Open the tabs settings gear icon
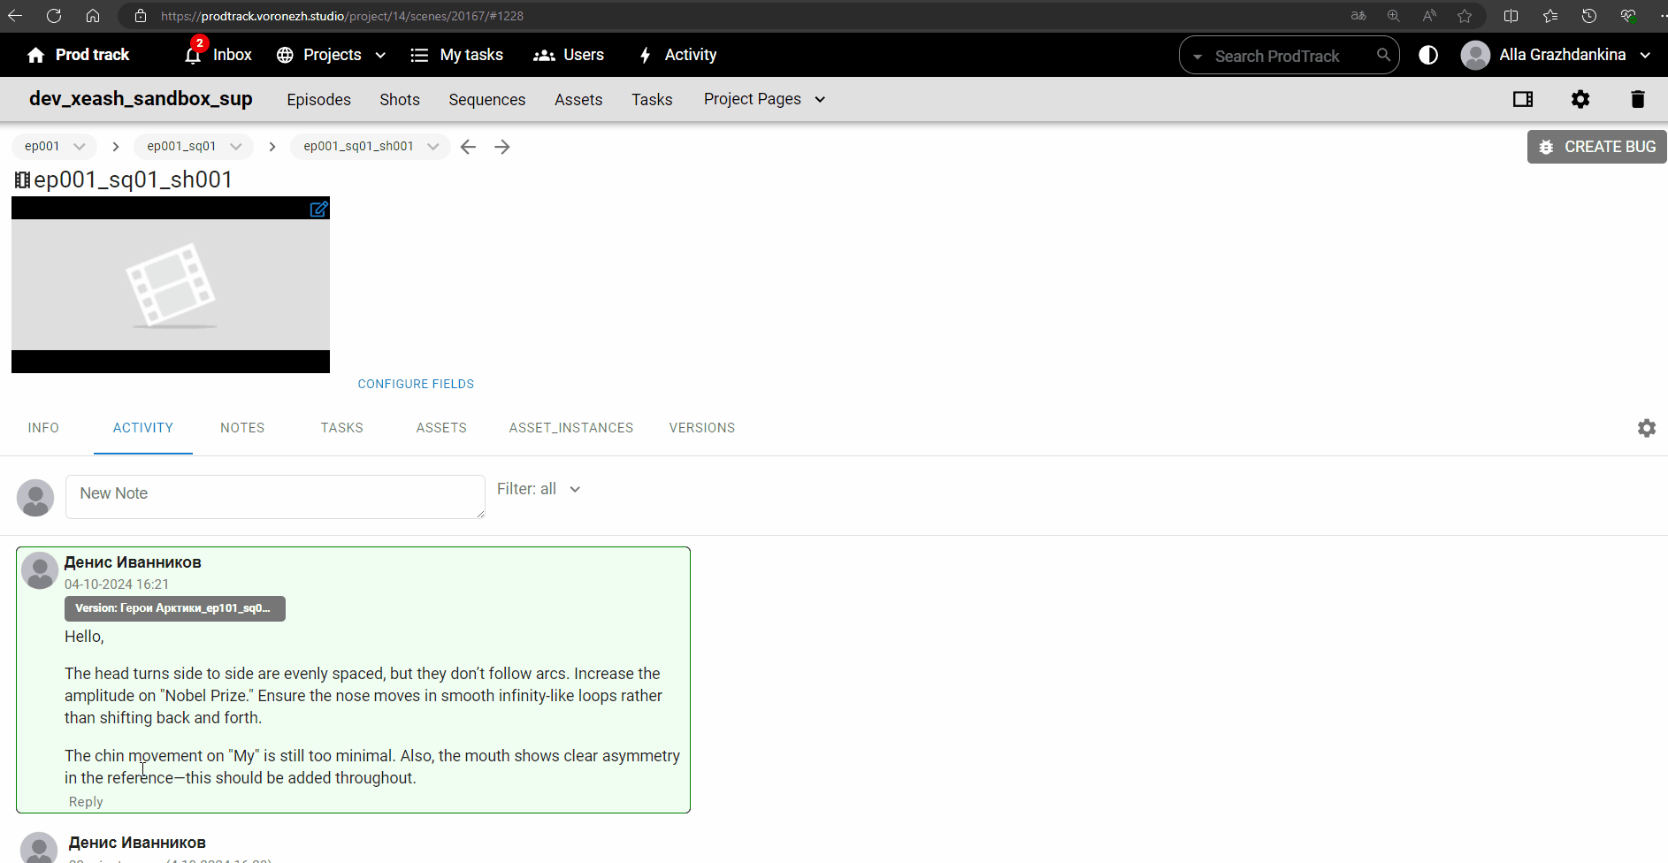This screenshot has height=863, width=1668. tap(1646, 428)
